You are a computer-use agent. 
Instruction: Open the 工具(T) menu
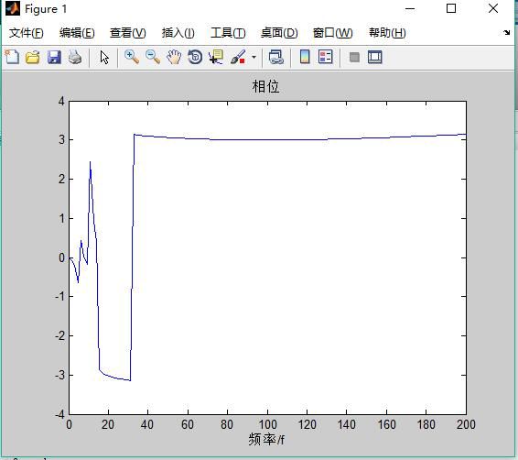[x=228, y=33]
